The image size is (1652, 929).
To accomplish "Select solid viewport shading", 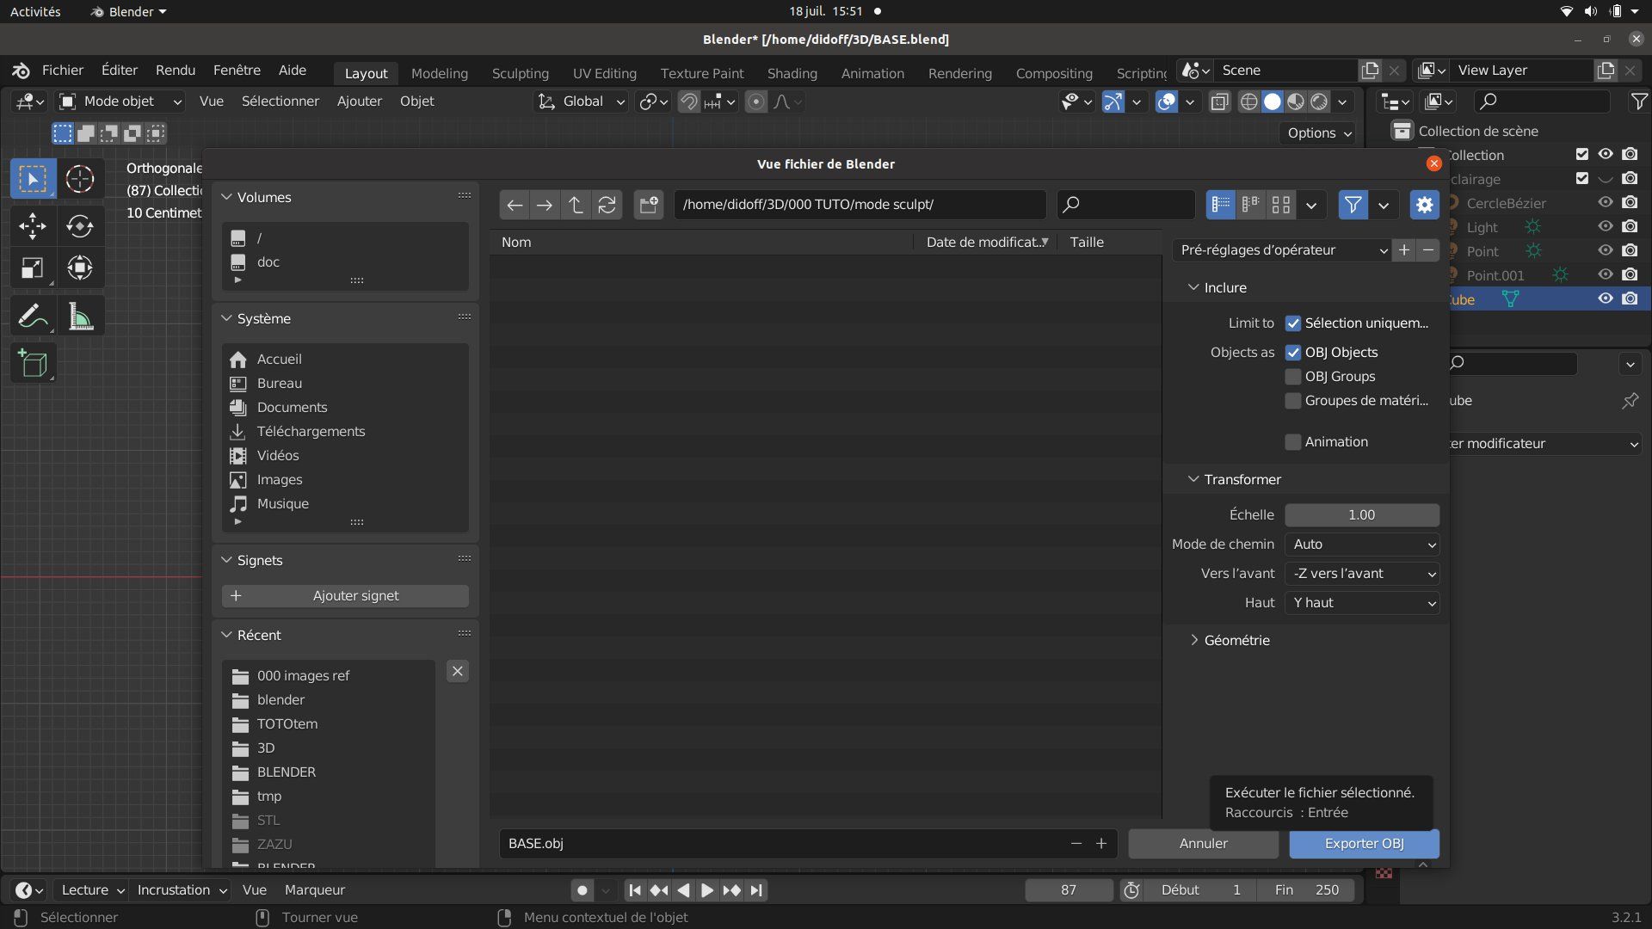I will point(1272,102).
